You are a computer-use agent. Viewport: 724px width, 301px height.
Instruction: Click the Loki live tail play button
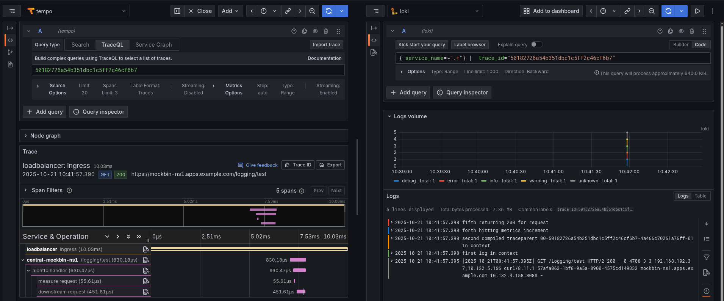(x=697, y=11)
